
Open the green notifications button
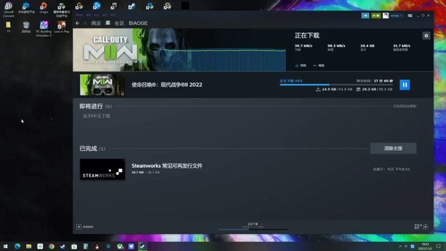[x=376, y=16]
